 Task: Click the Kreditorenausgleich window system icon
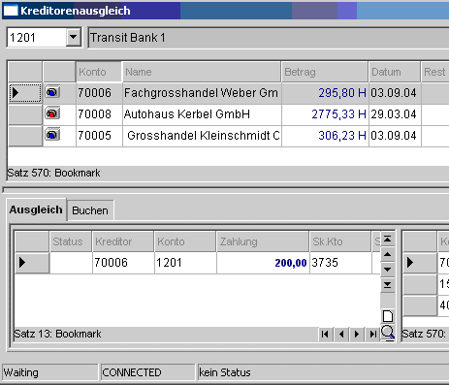coord(11,11)
